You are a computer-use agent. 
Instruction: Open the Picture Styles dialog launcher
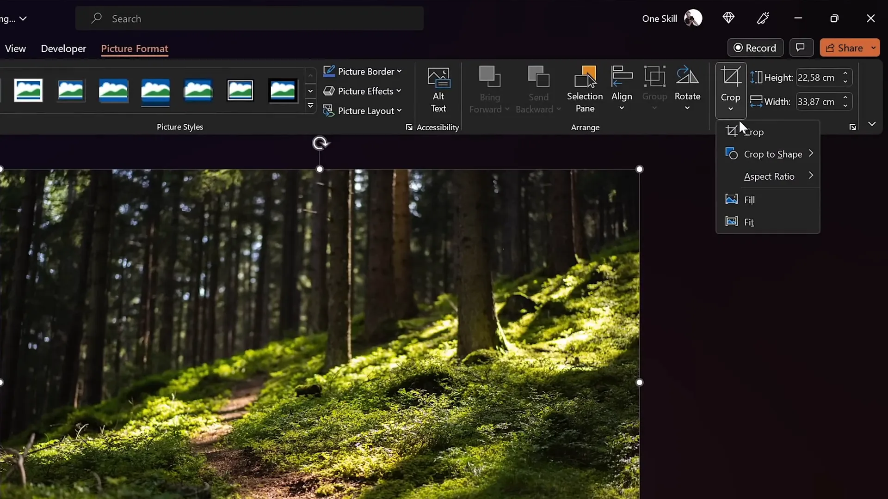pos(409,128)
